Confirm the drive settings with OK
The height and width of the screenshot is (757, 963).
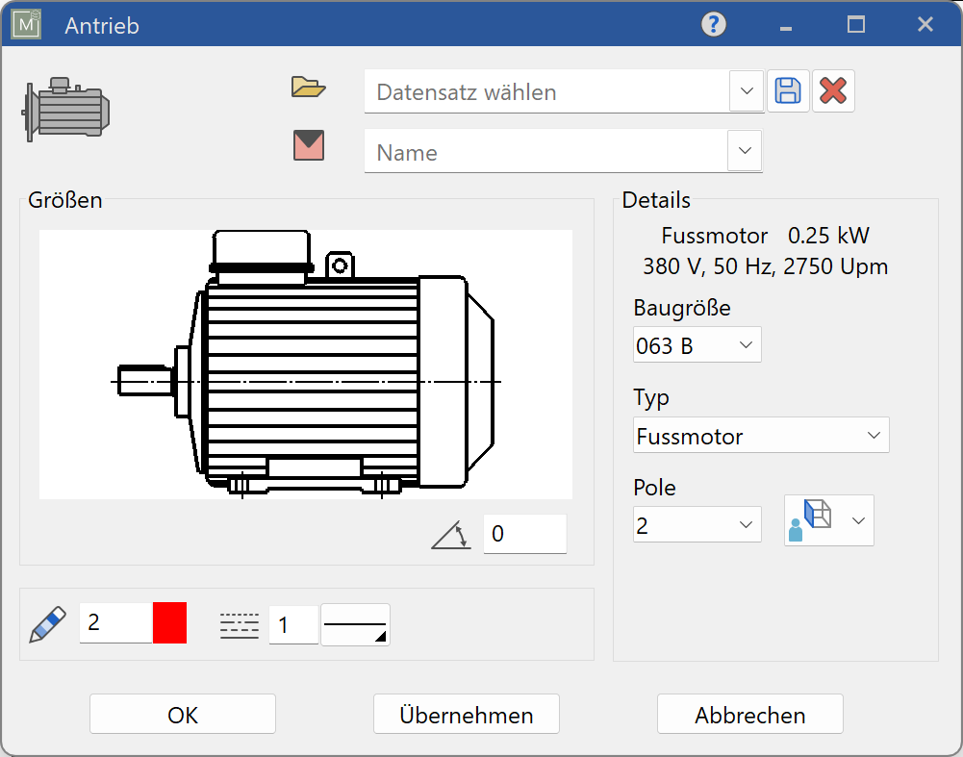tap(182, 714)
